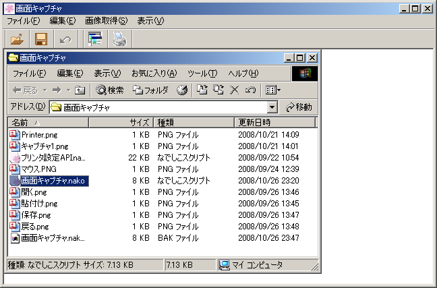Click the move to folder icon
This screenshot has height=288, width=437.
point(202,90)
